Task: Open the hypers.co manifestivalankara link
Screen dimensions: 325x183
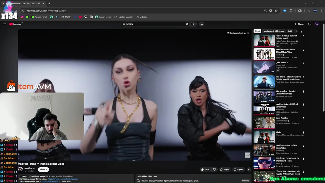Action: coord(63,179)
